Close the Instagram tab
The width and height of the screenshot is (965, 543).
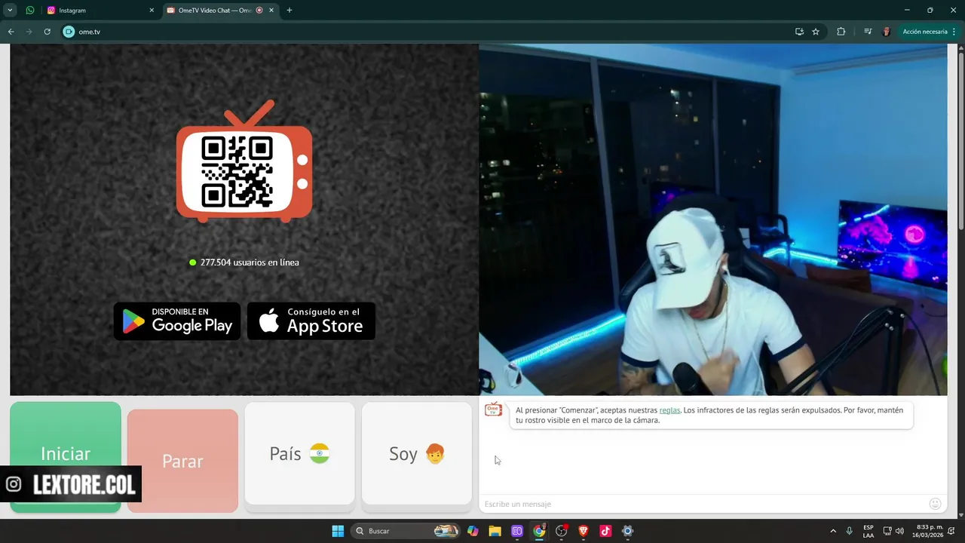(x=152, y=11)
